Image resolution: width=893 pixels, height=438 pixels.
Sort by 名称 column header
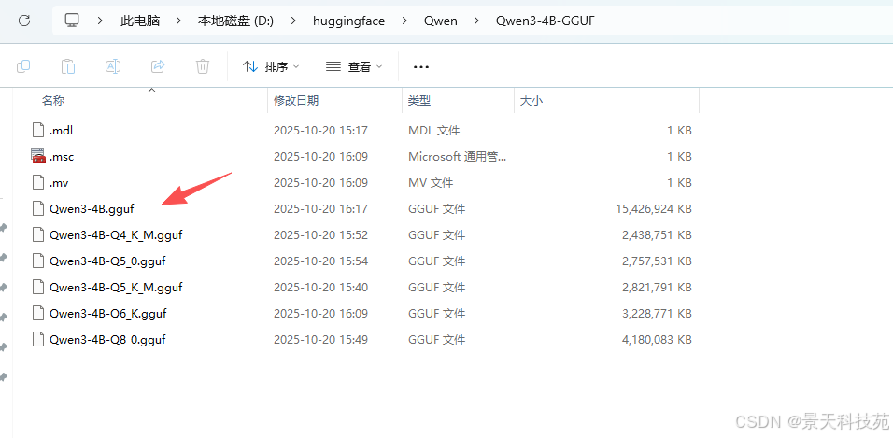point(53,101)
